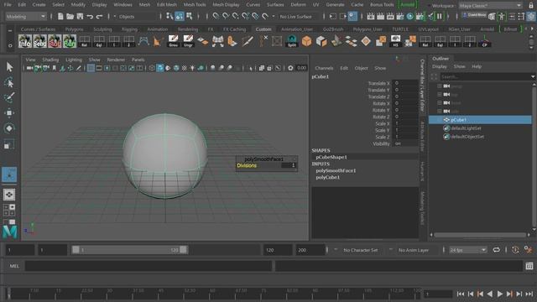Click the Sebd shelf button
Screen dimensions: 537x302
[x=39, y=41]
